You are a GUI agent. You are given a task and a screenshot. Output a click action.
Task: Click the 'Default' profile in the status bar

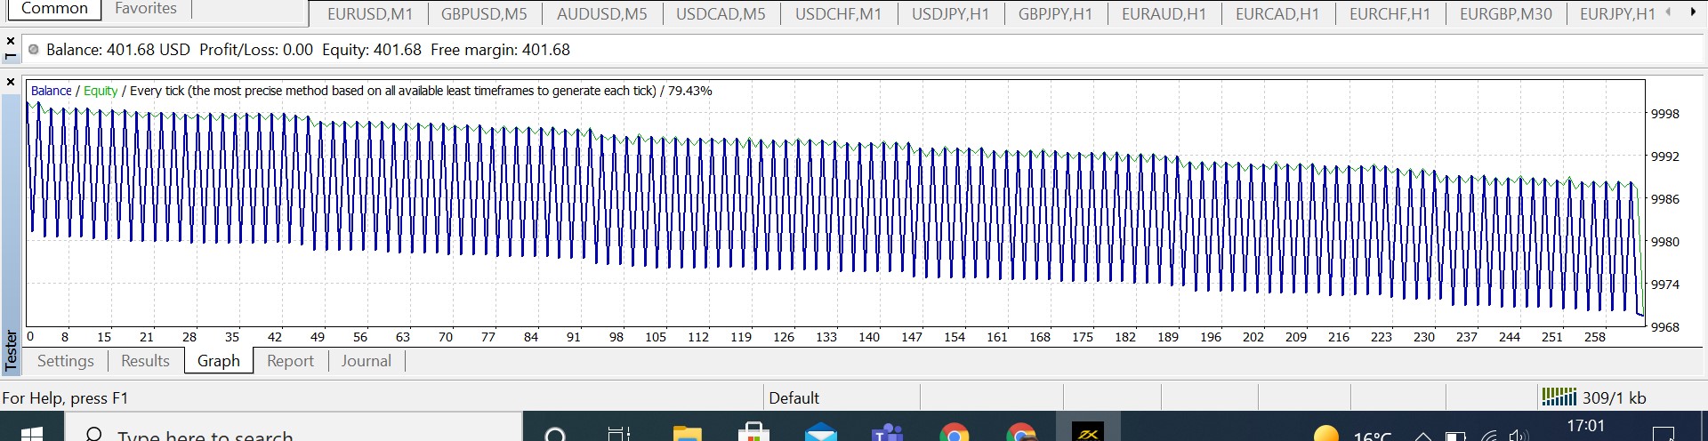(794, 398)
